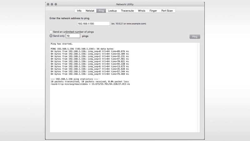Open the Port Scan tab

(167, 11)
